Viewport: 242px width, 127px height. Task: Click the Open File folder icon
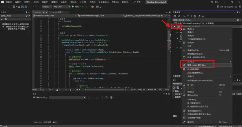[19, 7]
